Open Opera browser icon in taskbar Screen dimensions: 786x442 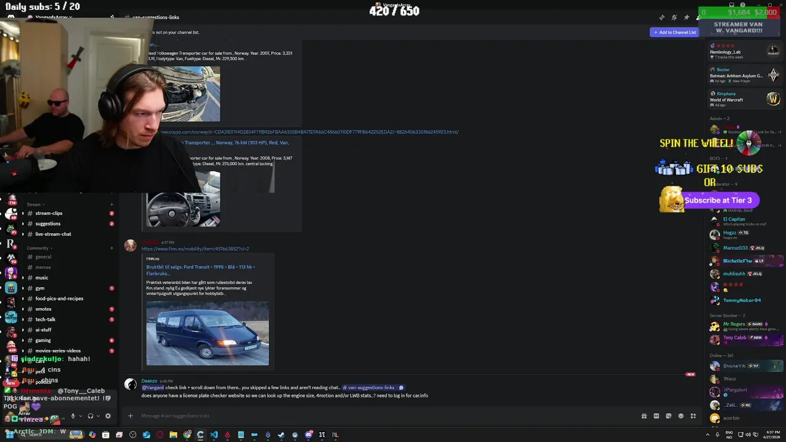click(x=160, y=435)
